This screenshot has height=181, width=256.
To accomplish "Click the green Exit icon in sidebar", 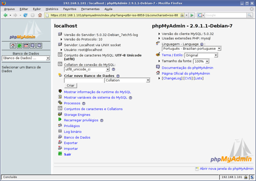I will pos(19,46).
